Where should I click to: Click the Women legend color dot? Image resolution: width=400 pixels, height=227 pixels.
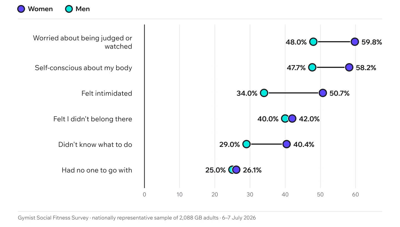(x=21, y=9)
